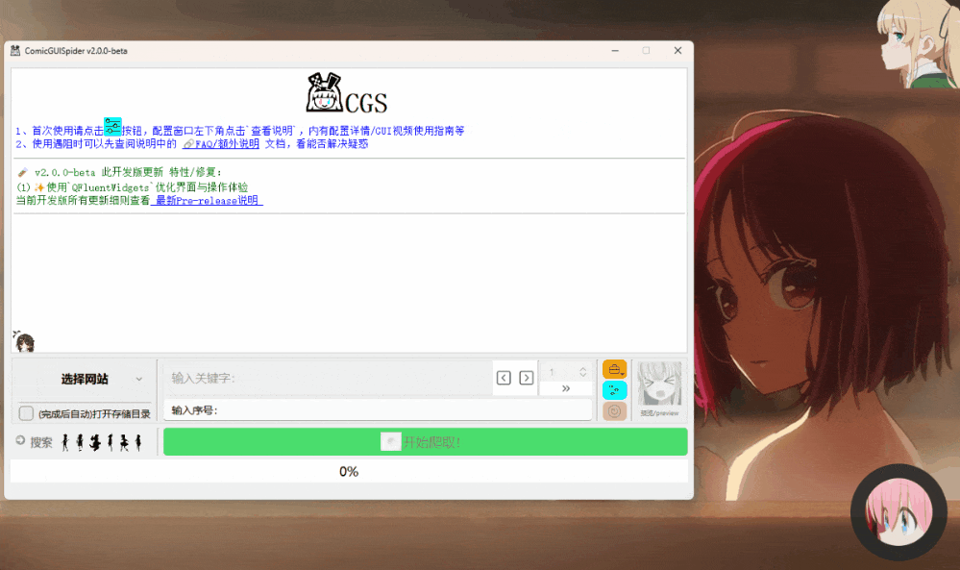
Task: Open config with the cyan settings button
Action: point(614,390)
